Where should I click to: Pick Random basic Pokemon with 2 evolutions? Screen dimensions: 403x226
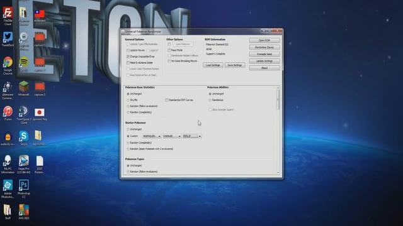pyautogui.click(x=128, y=149)
